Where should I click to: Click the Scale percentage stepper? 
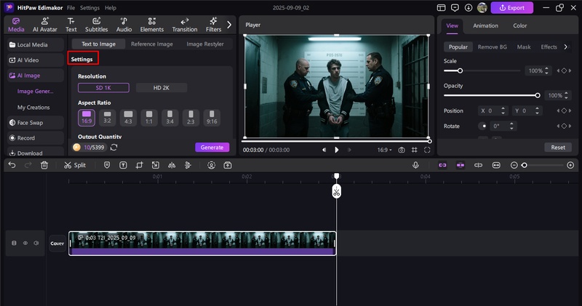point(546,71)
